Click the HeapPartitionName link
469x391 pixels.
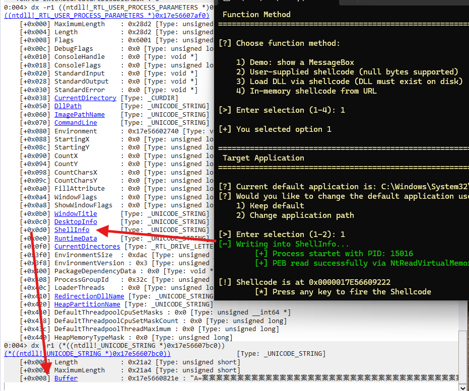click(87, 304)
